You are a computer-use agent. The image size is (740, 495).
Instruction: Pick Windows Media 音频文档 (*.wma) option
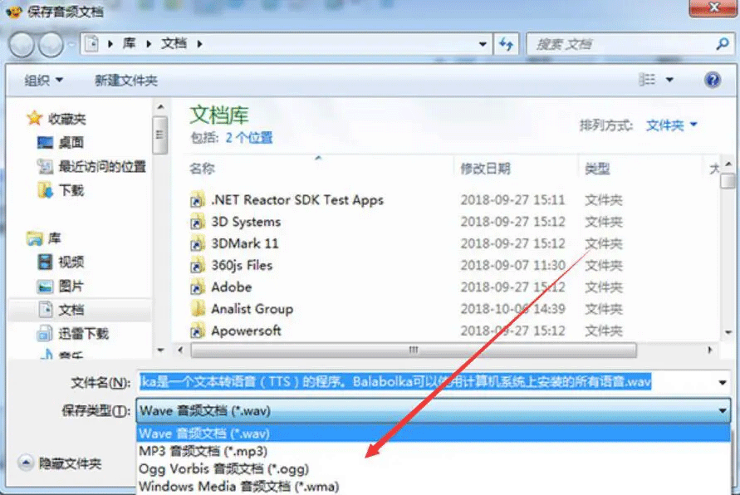(238, 487)
